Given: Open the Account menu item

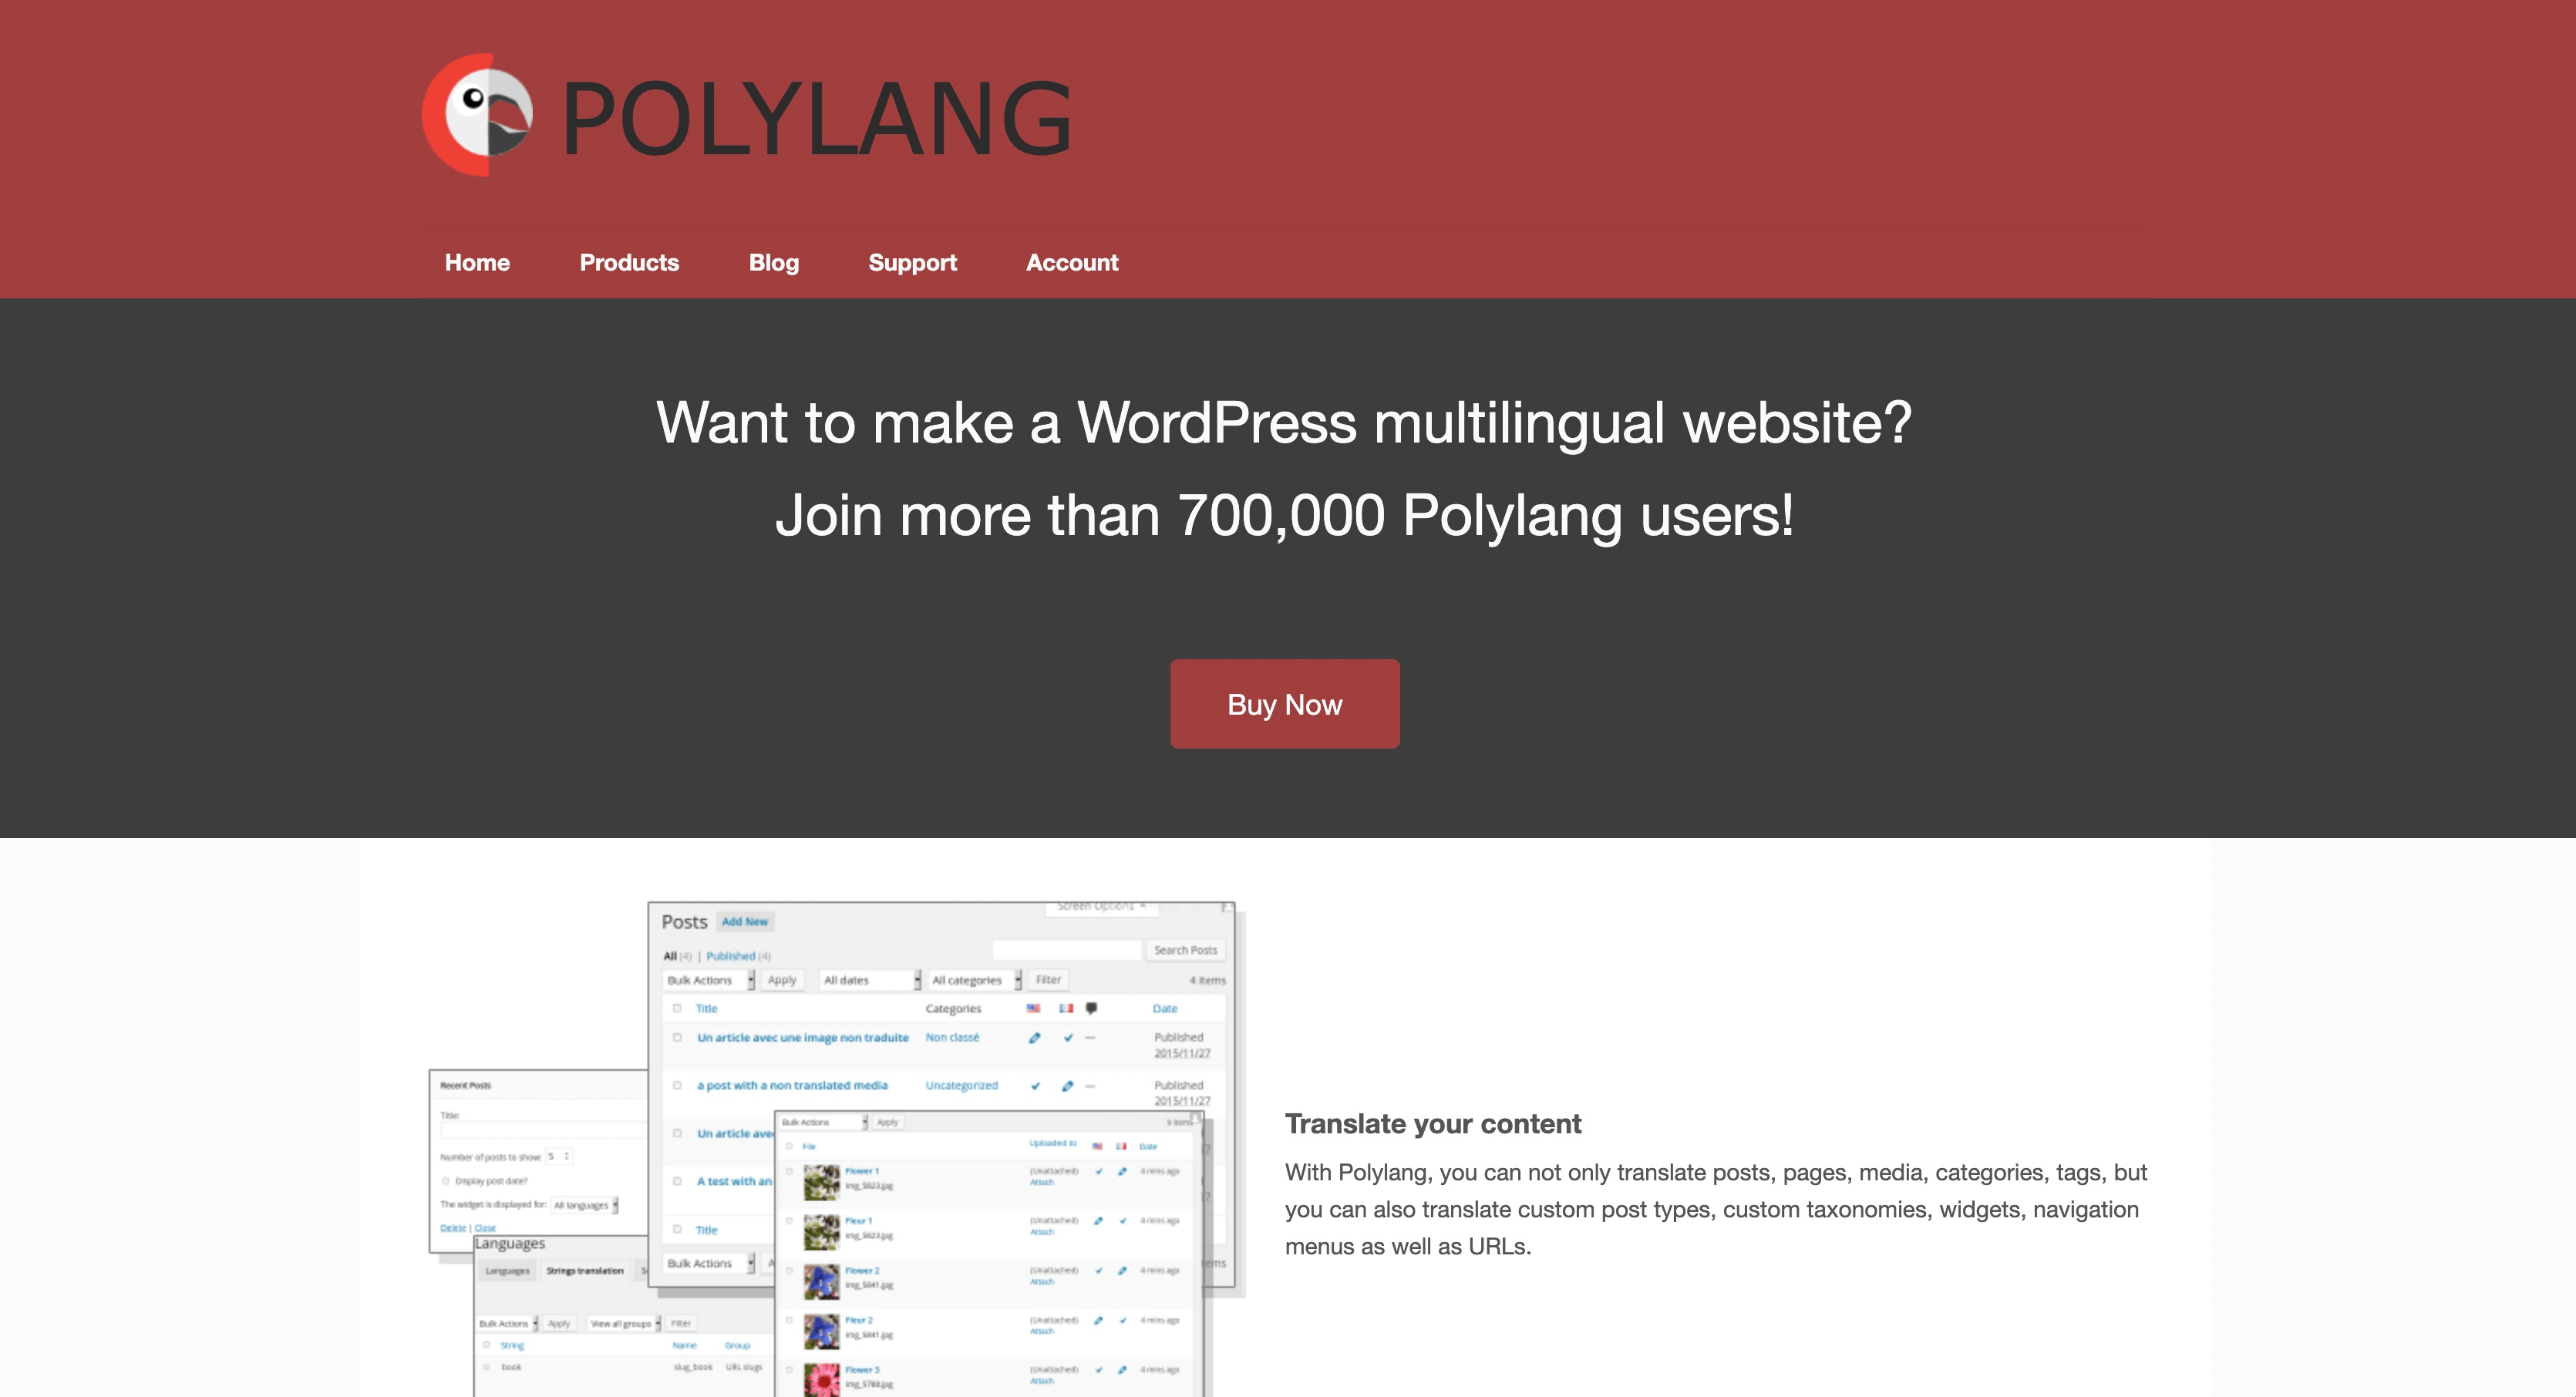Looking at the screenshot, I should [x=1072, y=262].
